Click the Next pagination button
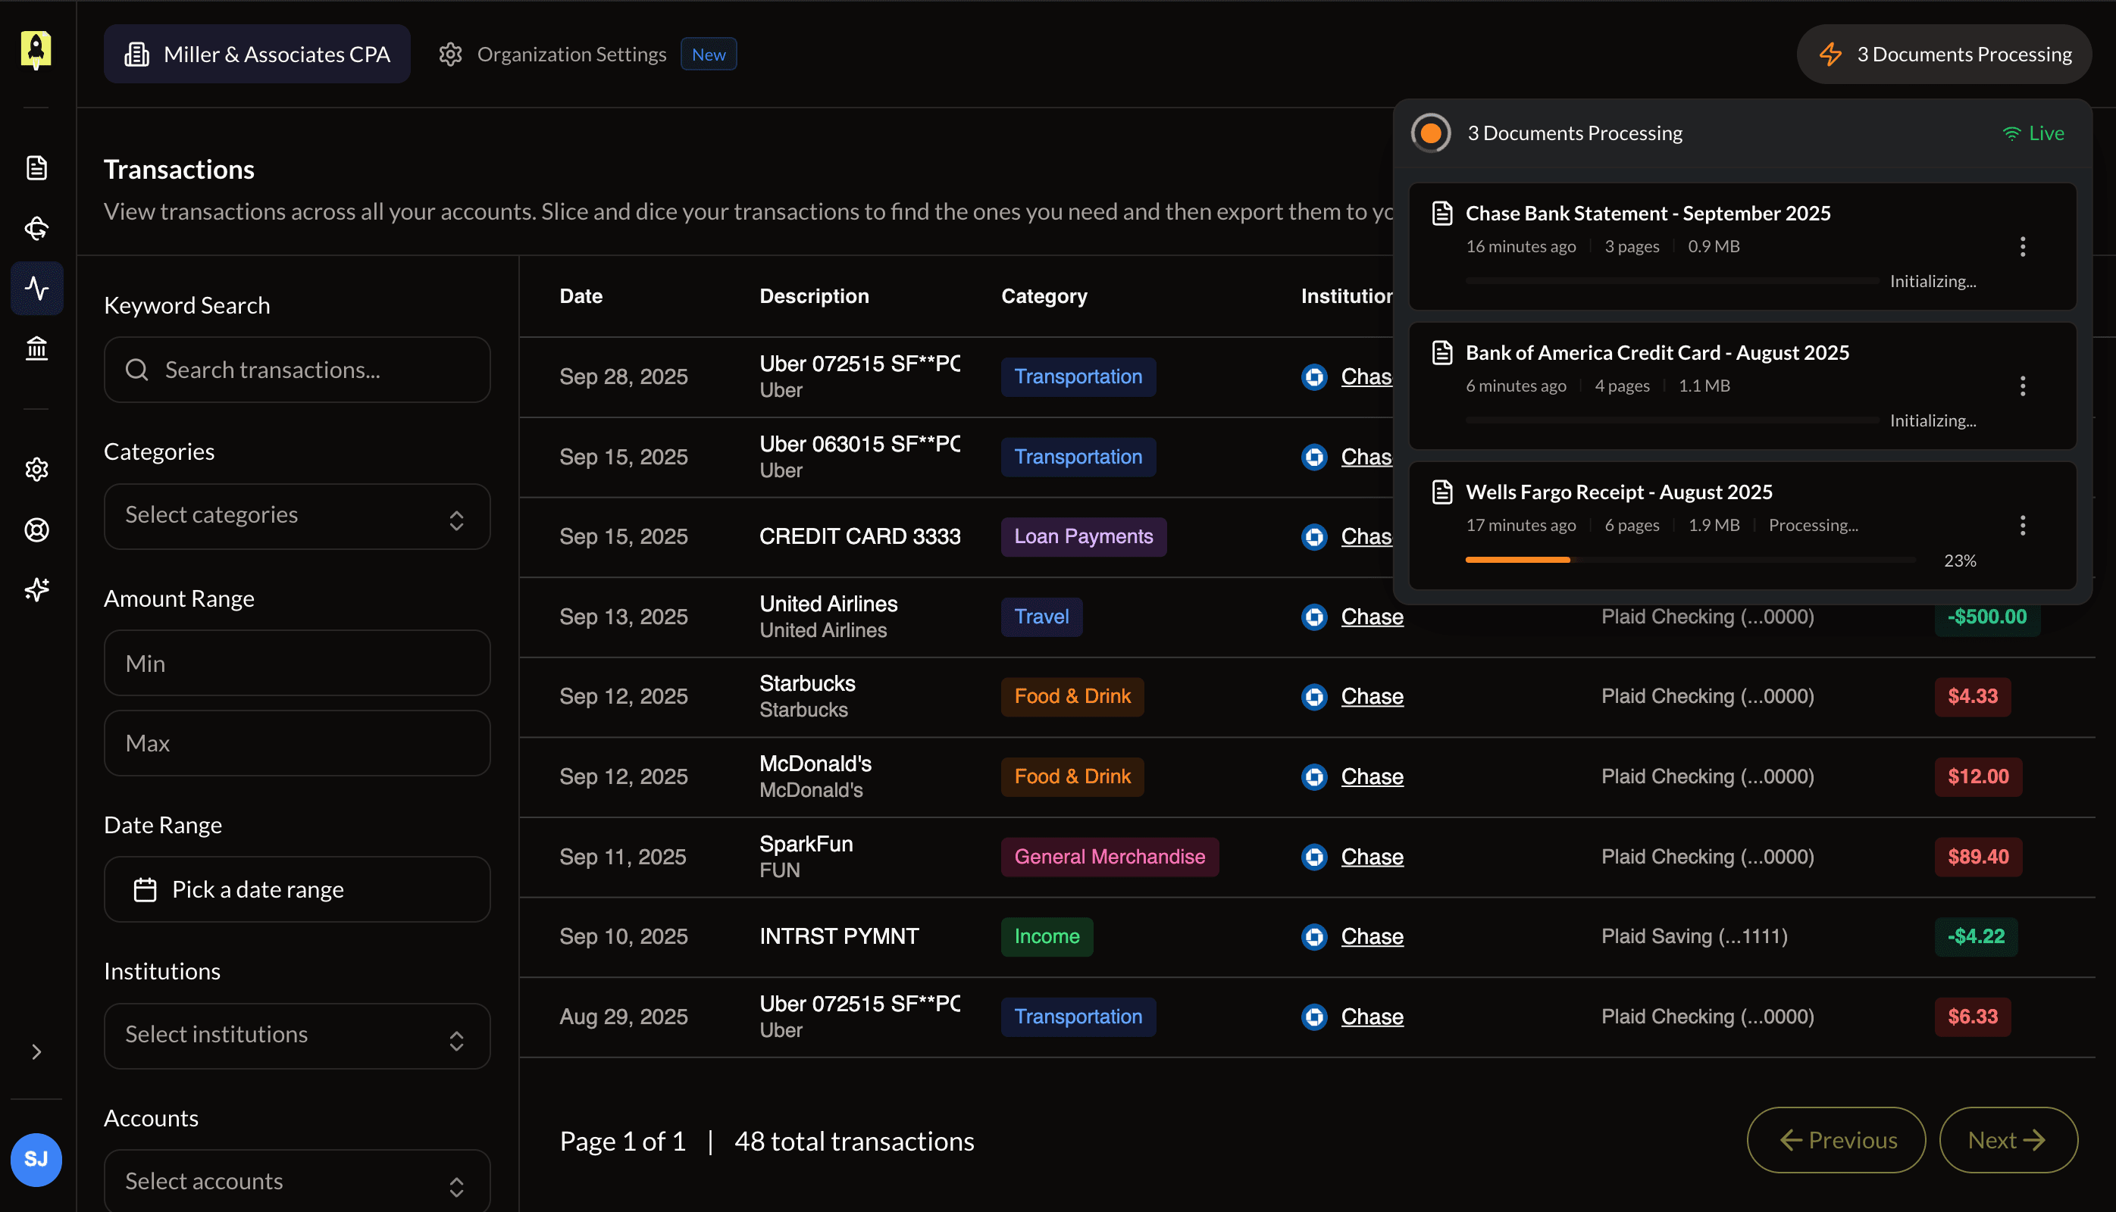 click(2008, 1139)
